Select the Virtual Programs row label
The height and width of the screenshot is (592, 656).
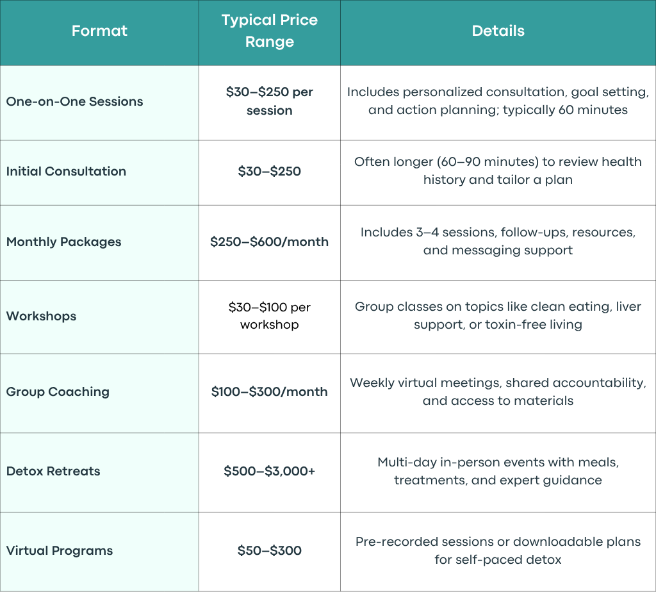[x=60, y=550]
